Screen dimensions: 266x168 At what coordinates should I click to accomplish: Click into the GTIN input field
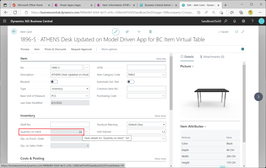coord(147,68)
